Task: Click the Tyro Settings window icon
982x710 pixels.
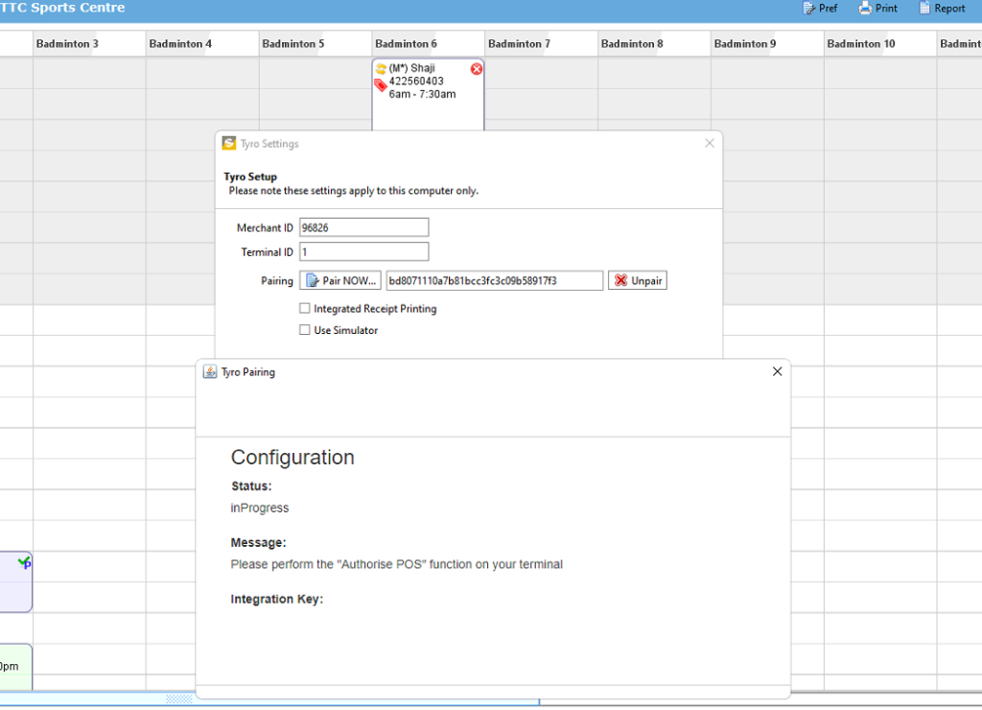Action: pyautogui.click(x=229, y=144)
